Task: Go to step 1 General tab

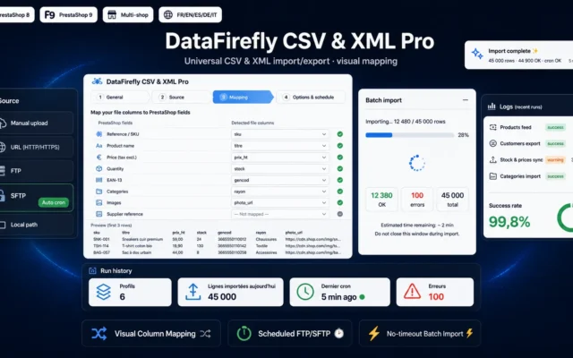Action: pos(120,98)
